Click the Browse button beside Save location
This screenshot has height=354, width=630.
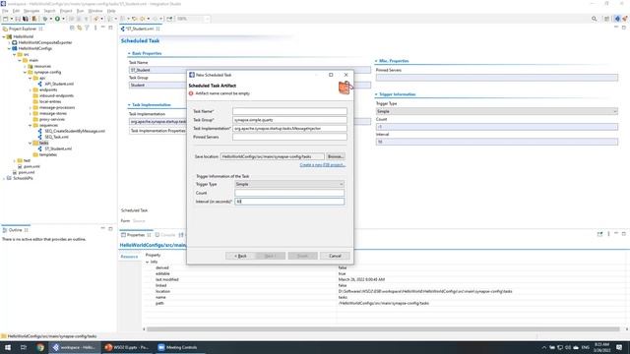335,156
